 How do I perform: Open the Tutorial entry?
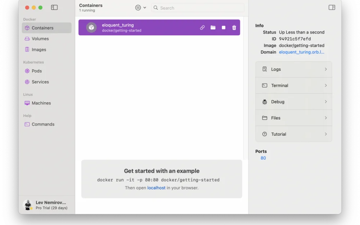(293, 134)
